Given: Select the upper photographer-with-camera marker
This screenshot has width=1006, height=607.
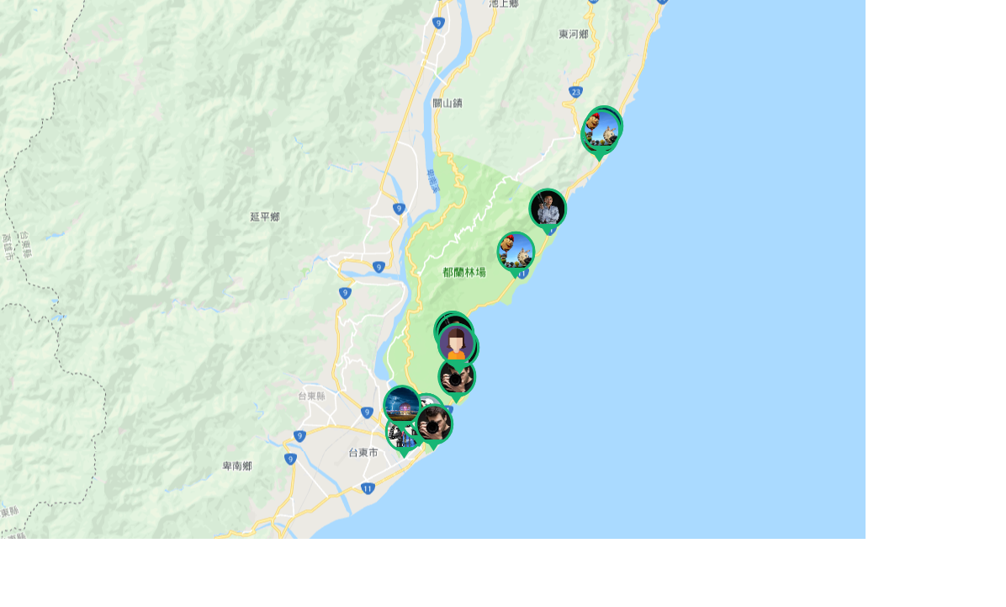Looking at the screenshot, I should point(456,378).
